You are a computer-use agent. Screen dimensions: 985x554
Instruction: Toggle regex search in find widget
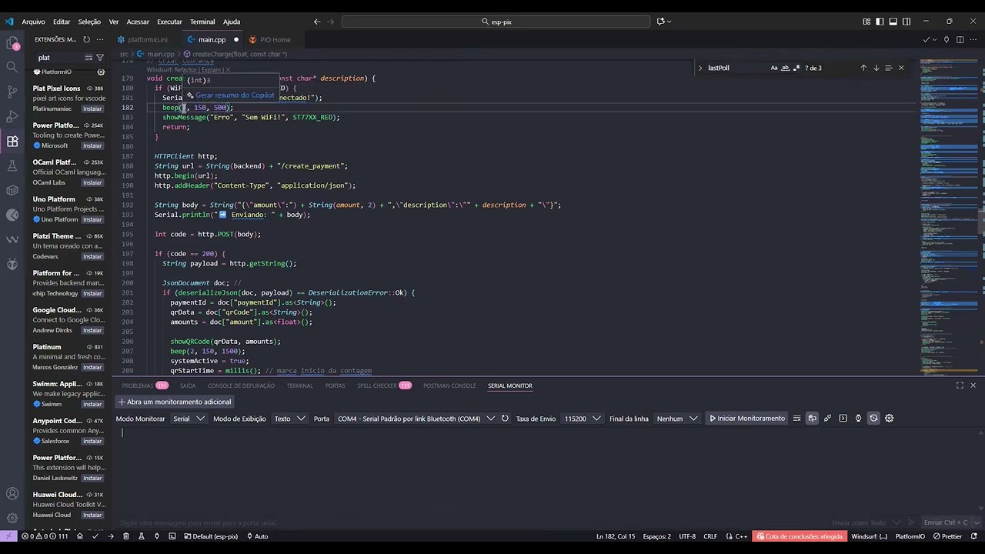[x=796, y=68]
